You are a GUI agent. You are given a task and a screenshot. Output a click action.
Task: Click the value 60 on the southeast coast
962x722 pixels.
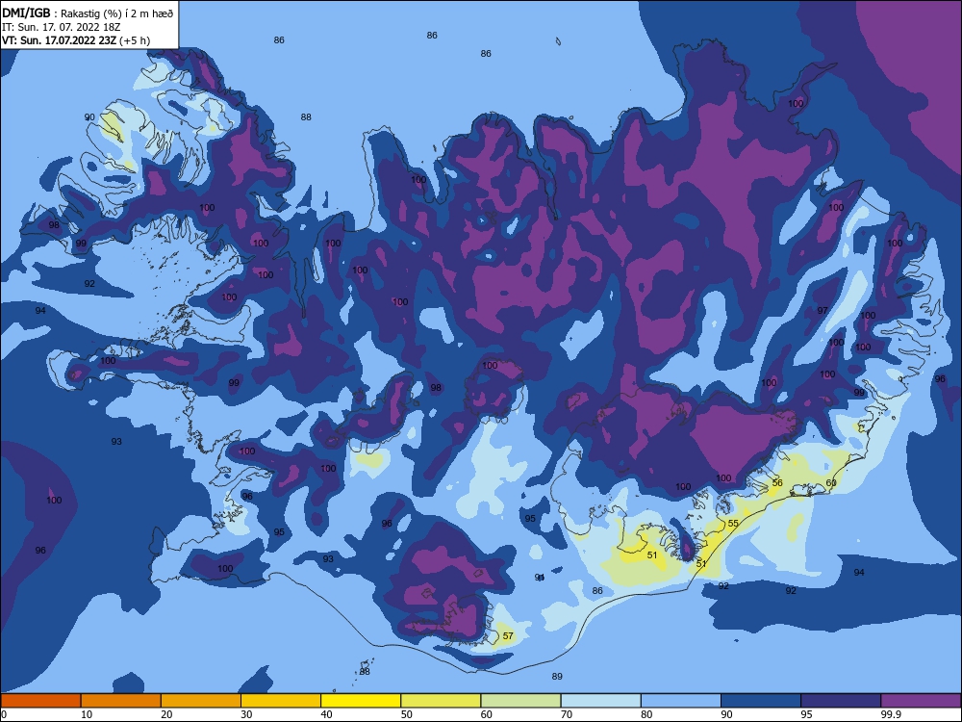tap(831, 482)
